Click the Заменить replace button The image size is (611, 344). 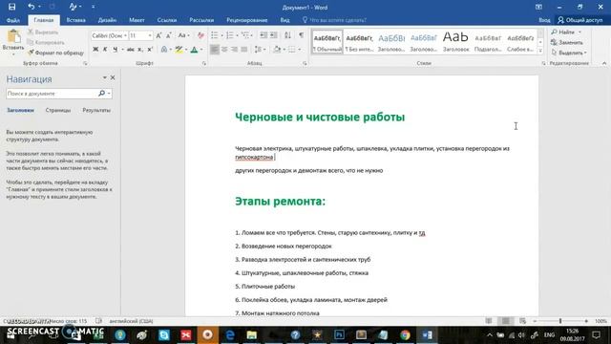pos(567,42)
